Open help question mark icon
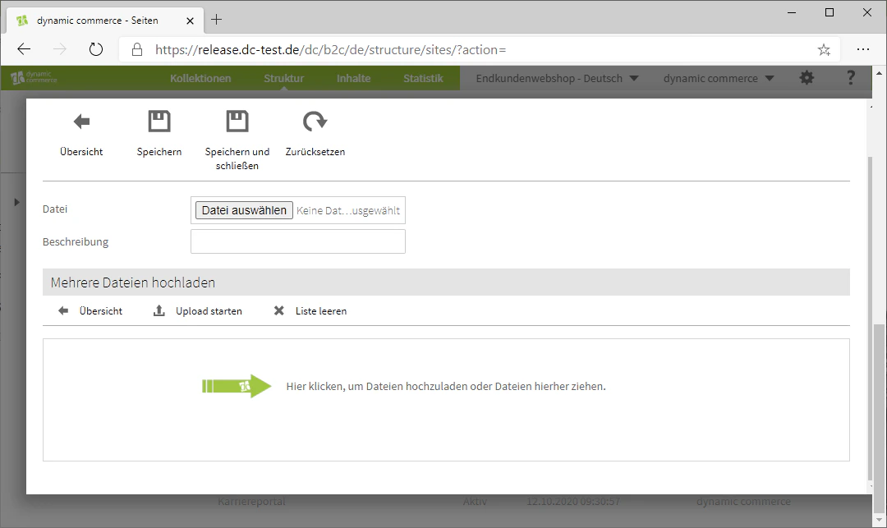The image size is (887, 528). 850,78
